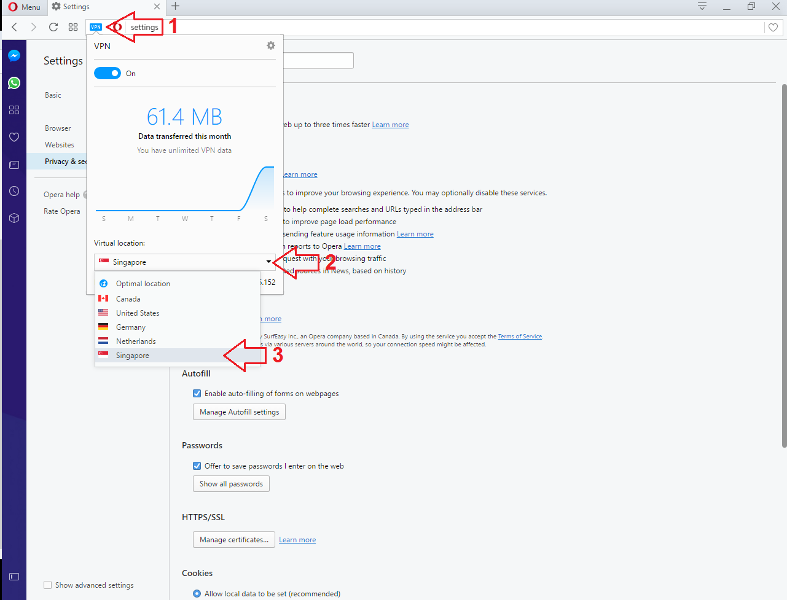Click the 61.4 MB data transferred figure
Viewport: 787px width, 600px height.
pyautogui.click(x=184, y=117)
